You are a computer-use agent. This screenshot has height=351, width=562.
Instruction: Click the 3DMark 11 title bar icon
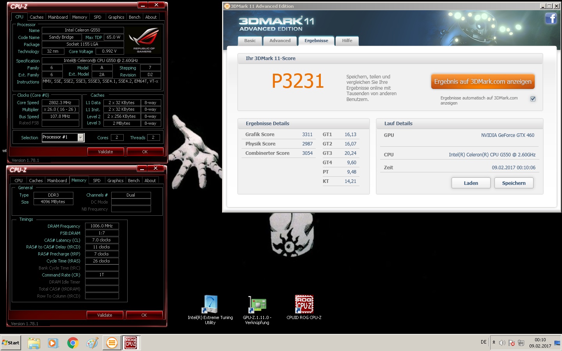coord(227,6)
